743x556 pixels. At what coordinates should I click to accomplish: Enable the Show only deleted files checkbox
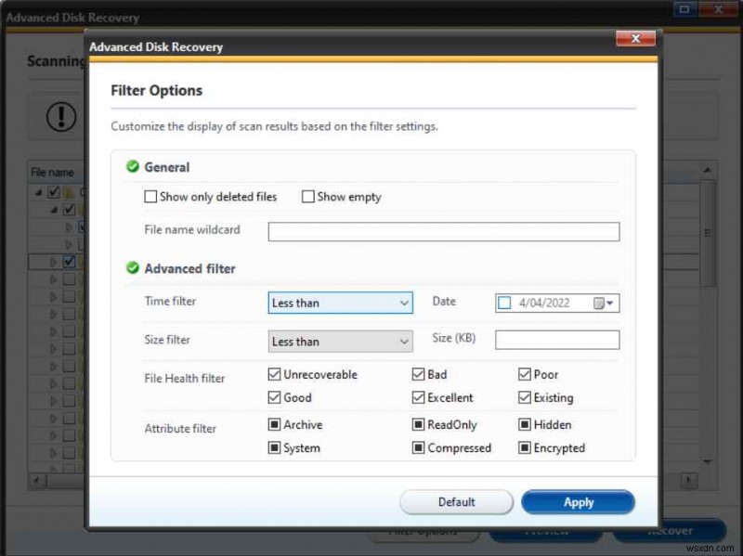point(150,197)
